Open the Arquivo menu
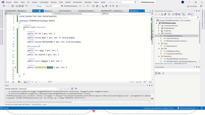The height and width of the screenshot is (115, 205). coord(9,2)
